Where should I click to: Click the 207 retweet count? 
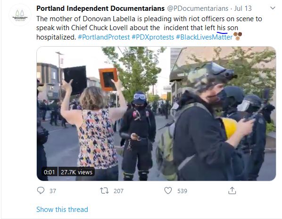tap(118, 191)
